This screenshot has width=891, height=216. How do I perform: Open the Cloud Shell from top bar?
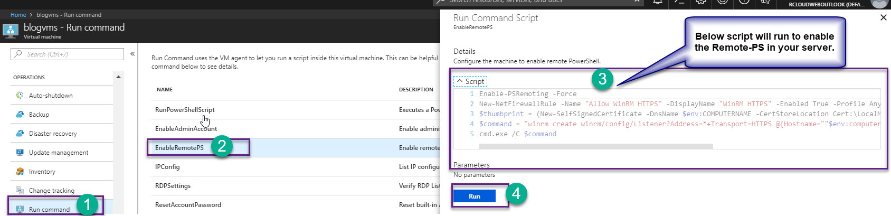click(679, 2)
